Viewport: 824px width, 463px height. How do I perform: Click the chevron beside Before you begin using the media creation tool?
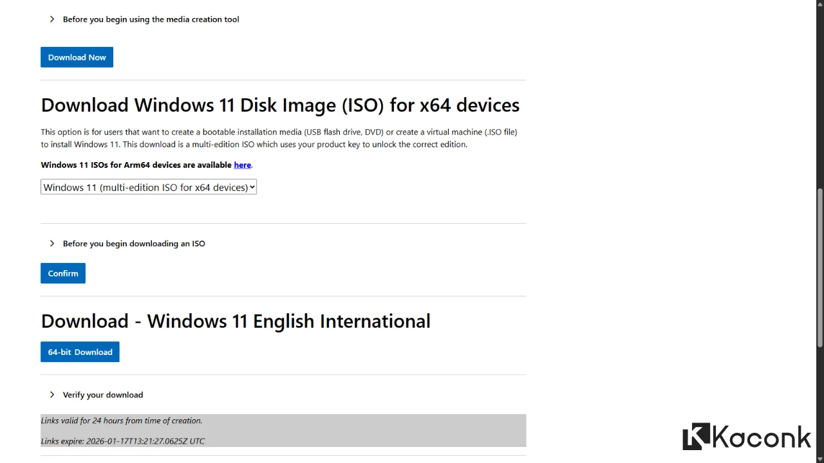point(52,19)
